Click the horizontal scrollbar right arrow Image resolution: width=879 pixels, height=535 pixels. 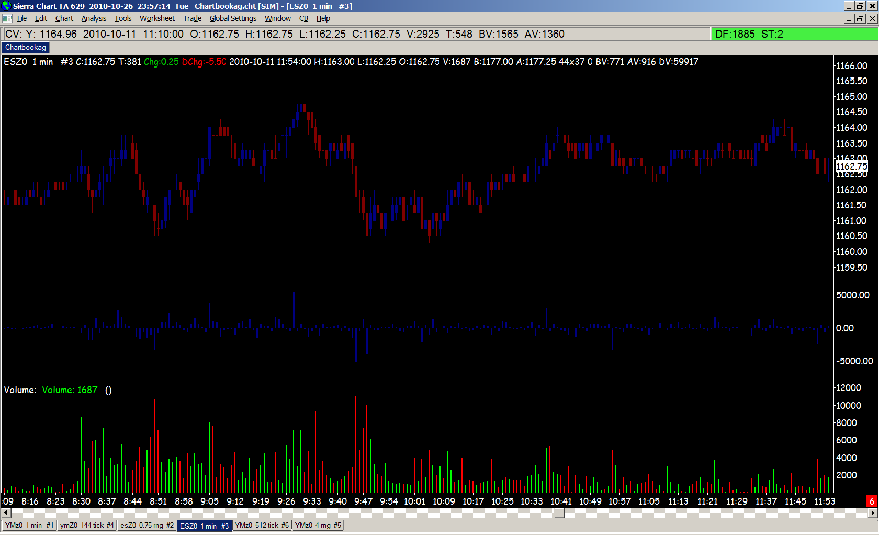pos(873,513)
